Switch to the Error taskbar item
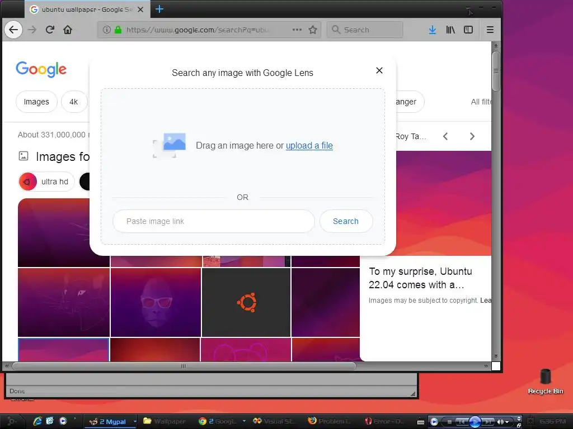This screenshot has height=429, width=573. [384, 421]
